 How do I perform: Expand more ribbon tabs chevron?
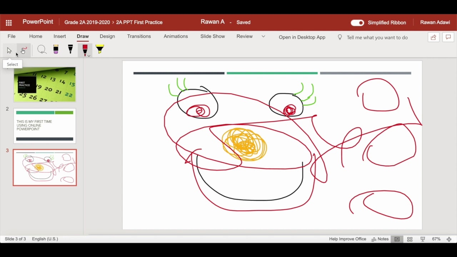point(263,36)
